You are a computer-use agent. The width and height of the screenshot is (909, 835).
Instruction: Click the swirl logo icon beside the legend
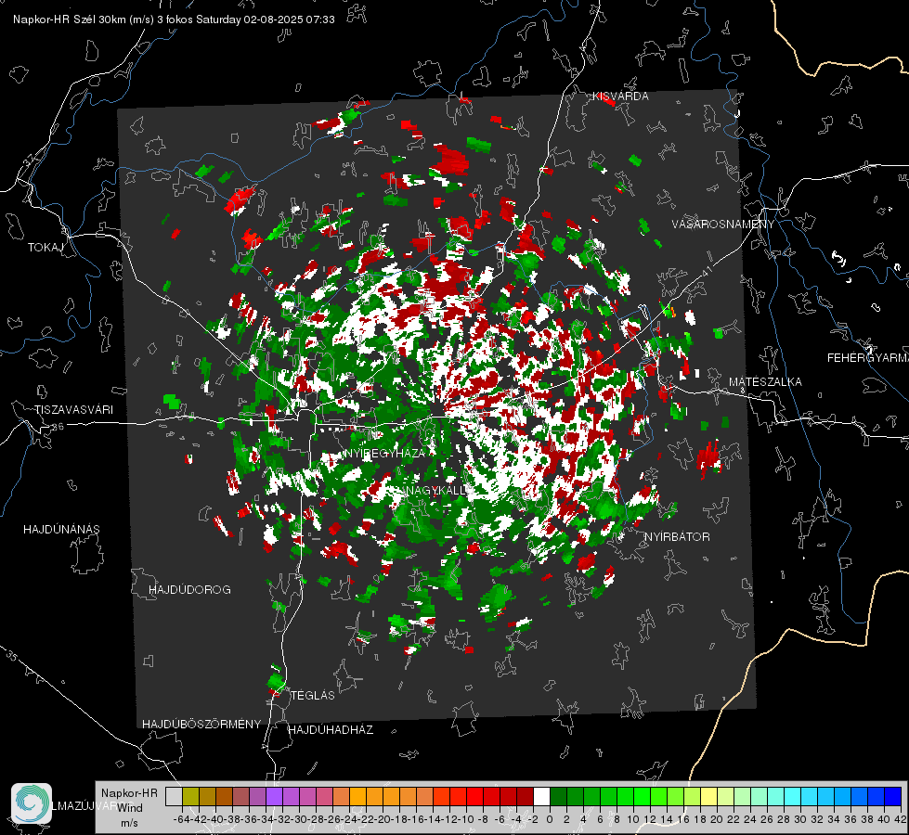(32, 803)
